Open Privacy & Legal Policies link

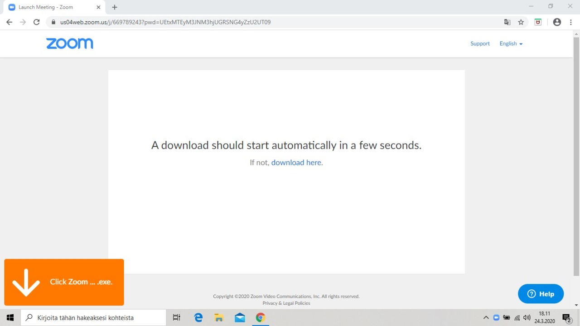[x=286, y=303]
